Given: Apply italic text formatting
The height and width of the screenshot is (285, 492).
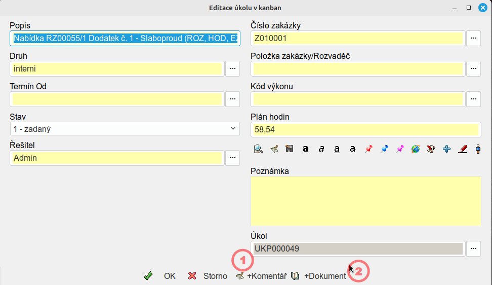Looking at the screenshot, I should (321, 149).
